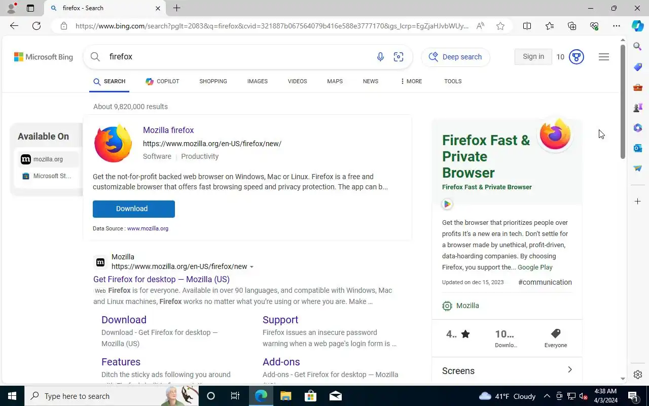The height and width of the screenshot is (406, 649).
Task: Switch to the IMAGES search tab
Action: [x=258, y=81]
